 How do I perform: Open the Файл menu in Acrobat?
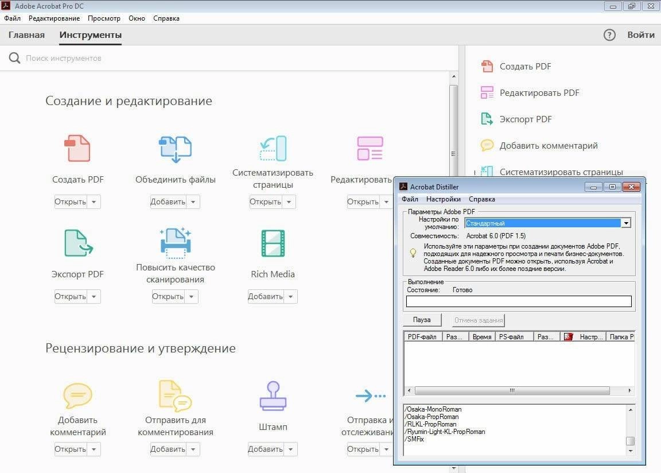pyautogui.click(x=12, y=18)
